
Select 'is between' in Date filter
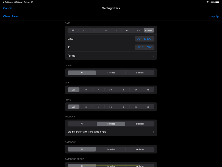[149, 30]
